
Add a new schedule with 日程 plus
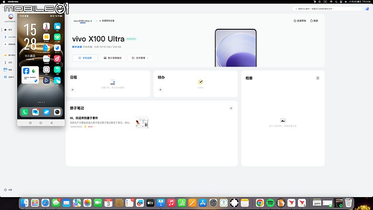(x=73, y=89)
